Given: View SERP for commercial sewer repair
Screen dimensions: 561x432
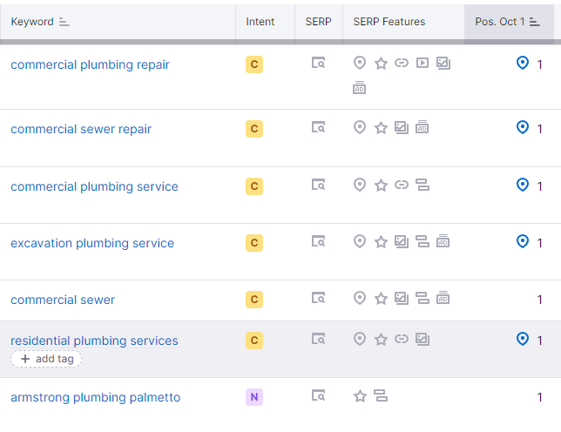Looking at the screenshot, I should [x=318, y=127].
